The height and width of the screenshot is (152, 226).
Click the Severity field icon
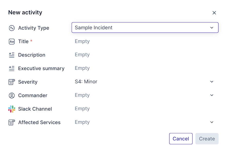coord(12,82)
